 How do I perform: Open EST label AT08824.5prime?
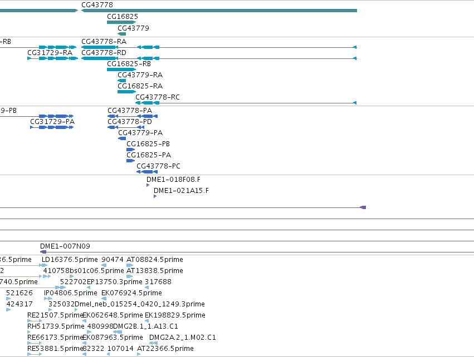(x=155, y=260)
